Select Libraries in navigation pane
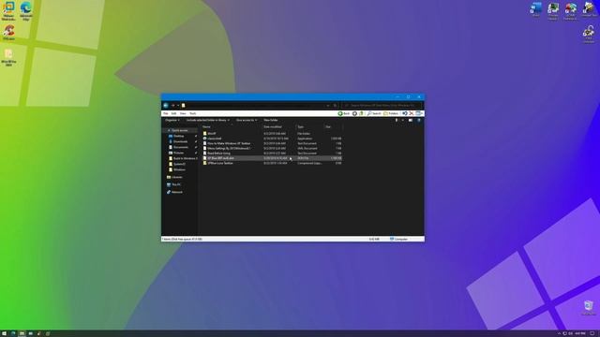Screen dimensions: 600x337 coord(177,177)
